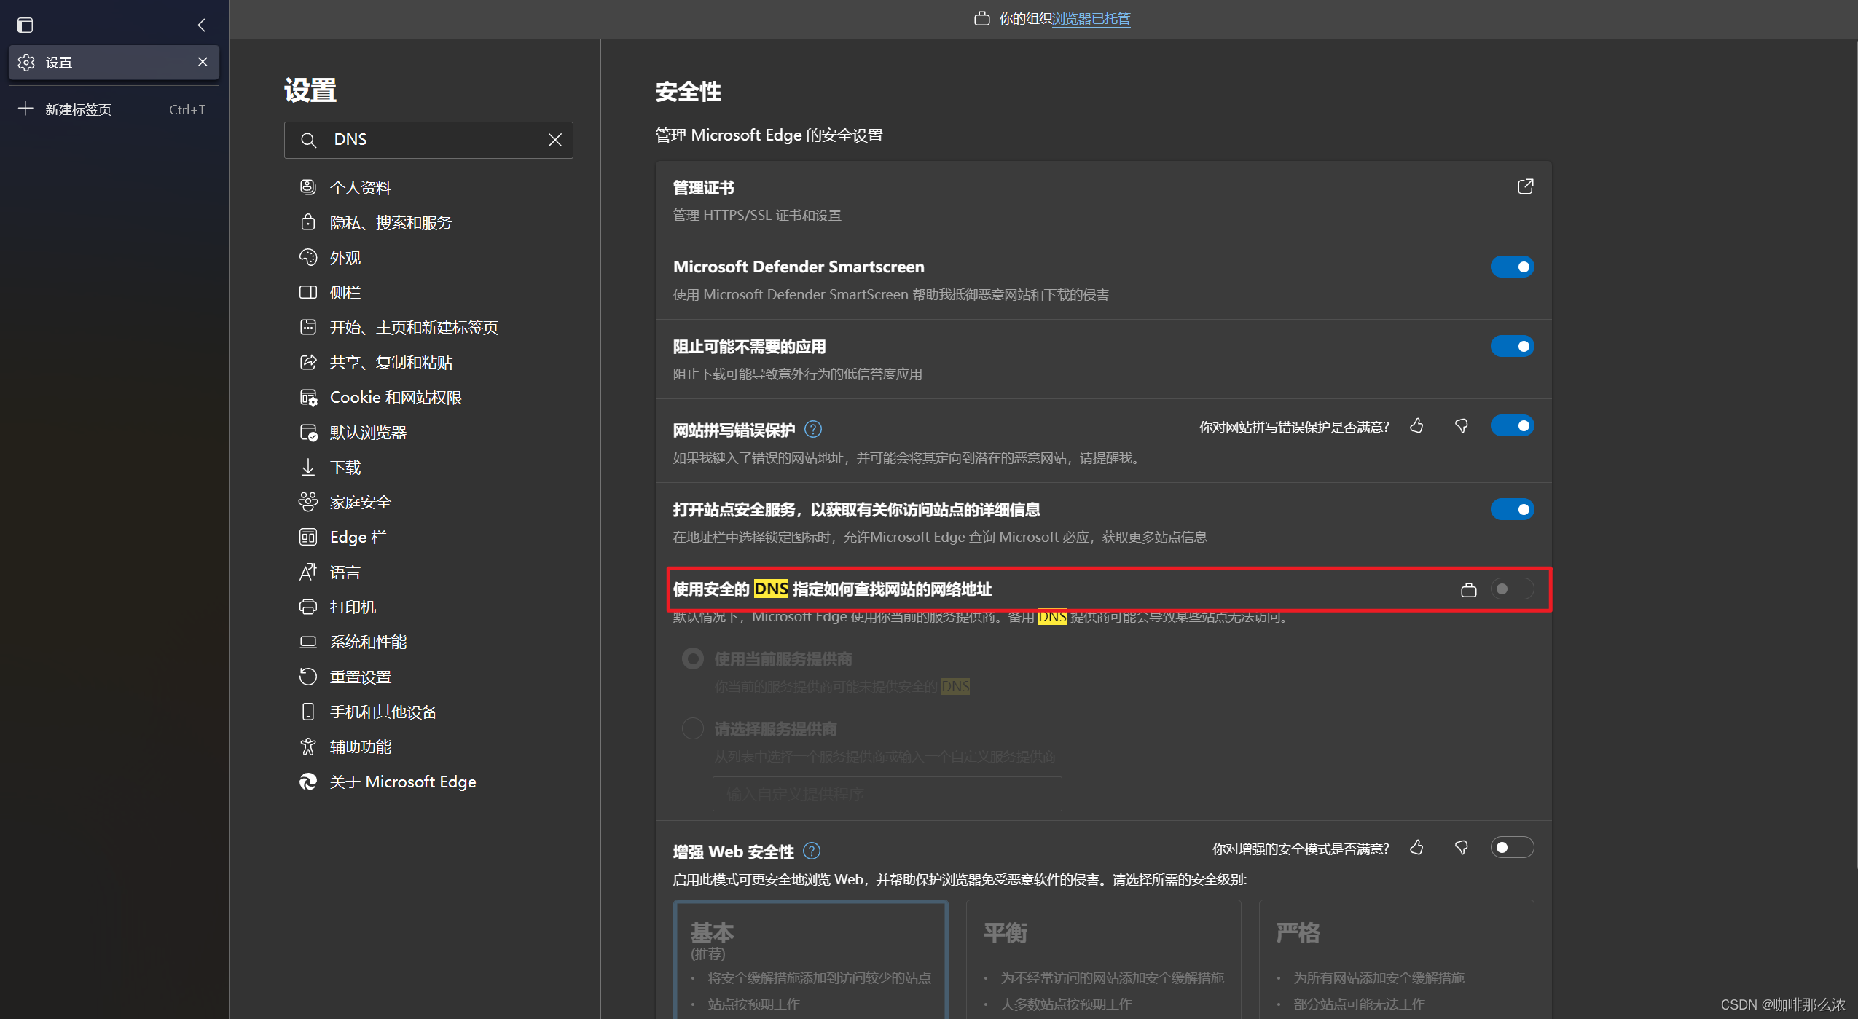Toggle the secure DNS switch
The image size is (1858, 1019).
click(x=1512, y=589)
